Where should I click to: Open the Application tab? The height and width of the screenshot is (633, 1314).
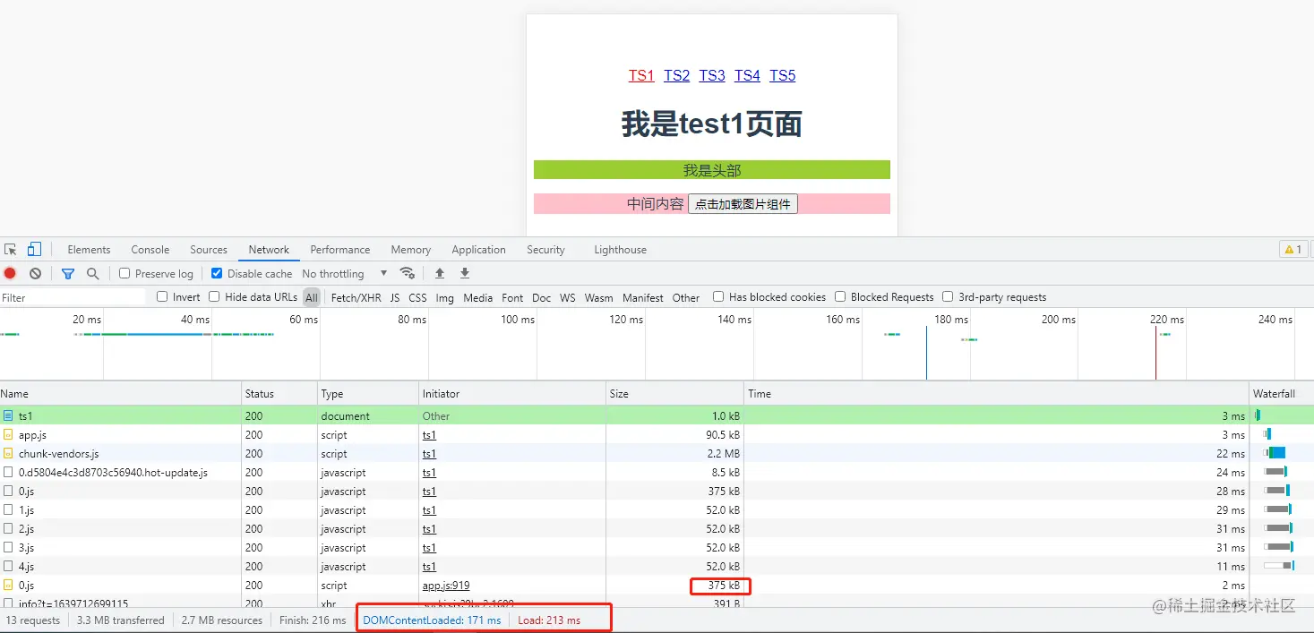(x=478, y=250)
